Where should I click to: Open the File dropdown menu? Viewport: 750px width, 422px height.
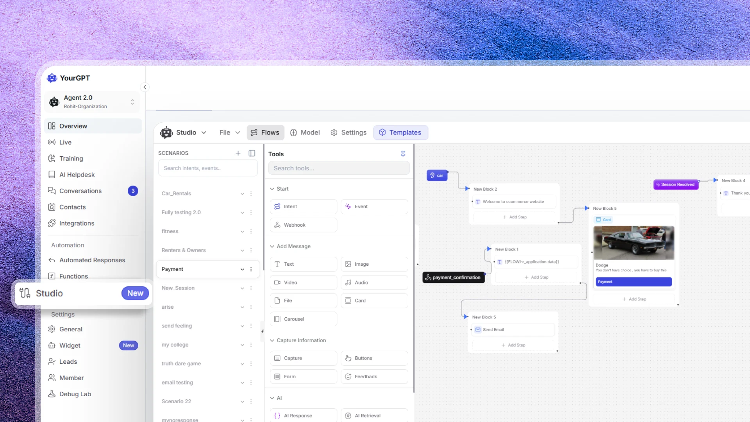[x=229, y=133]
